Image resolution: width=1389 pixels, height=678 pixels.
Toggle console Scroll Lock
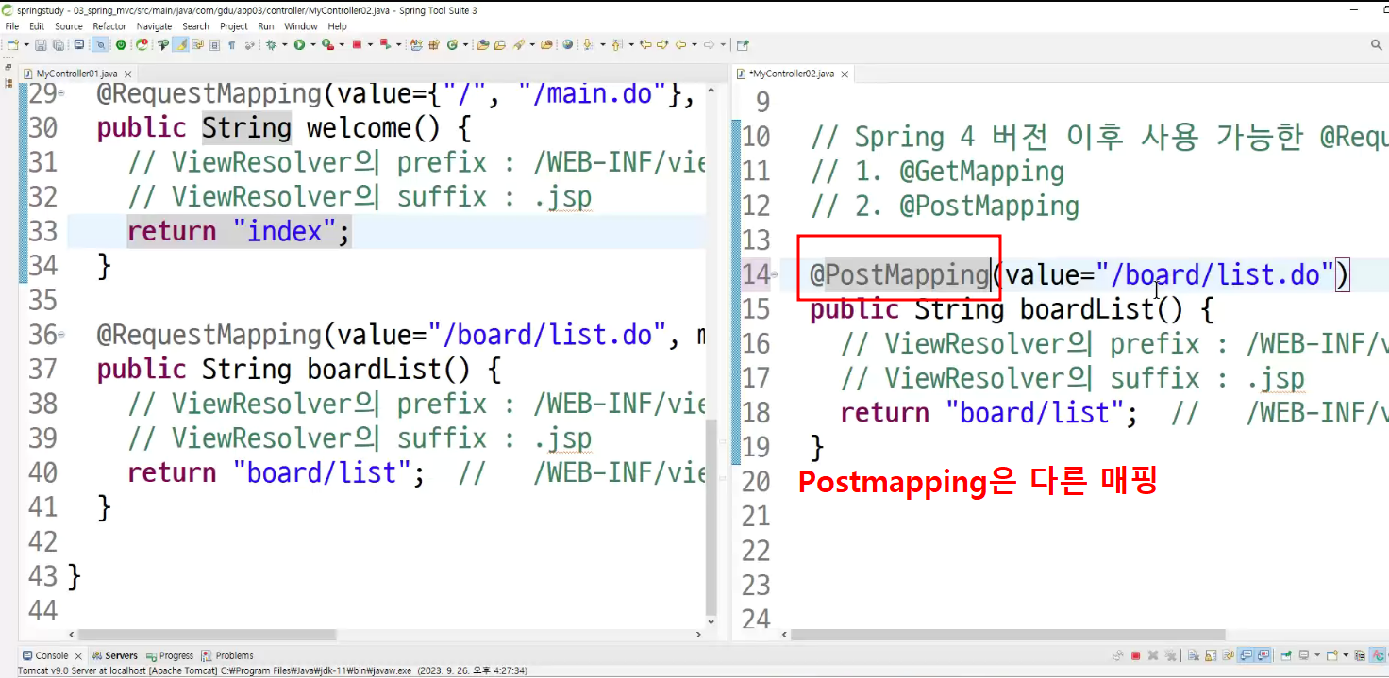(1211, 655)
